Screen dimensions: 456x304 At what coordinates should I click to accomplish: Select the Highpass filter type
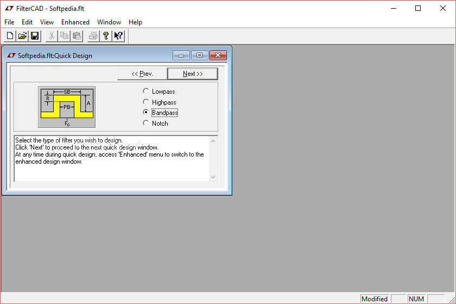pos(160,102)
